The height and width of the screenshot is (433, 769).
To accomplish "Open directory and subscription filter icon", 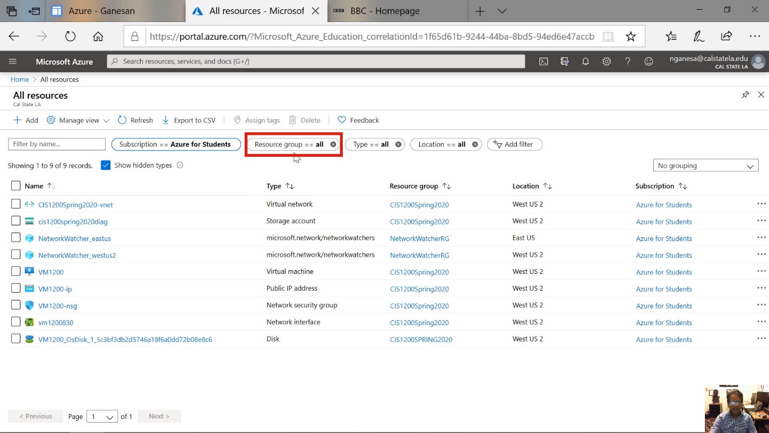I will click(x=564, y=61).
